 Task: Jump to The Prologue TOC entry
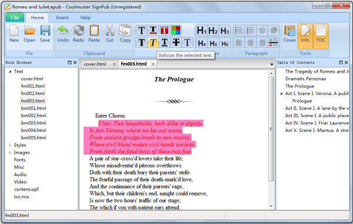(x=299, y=86)
